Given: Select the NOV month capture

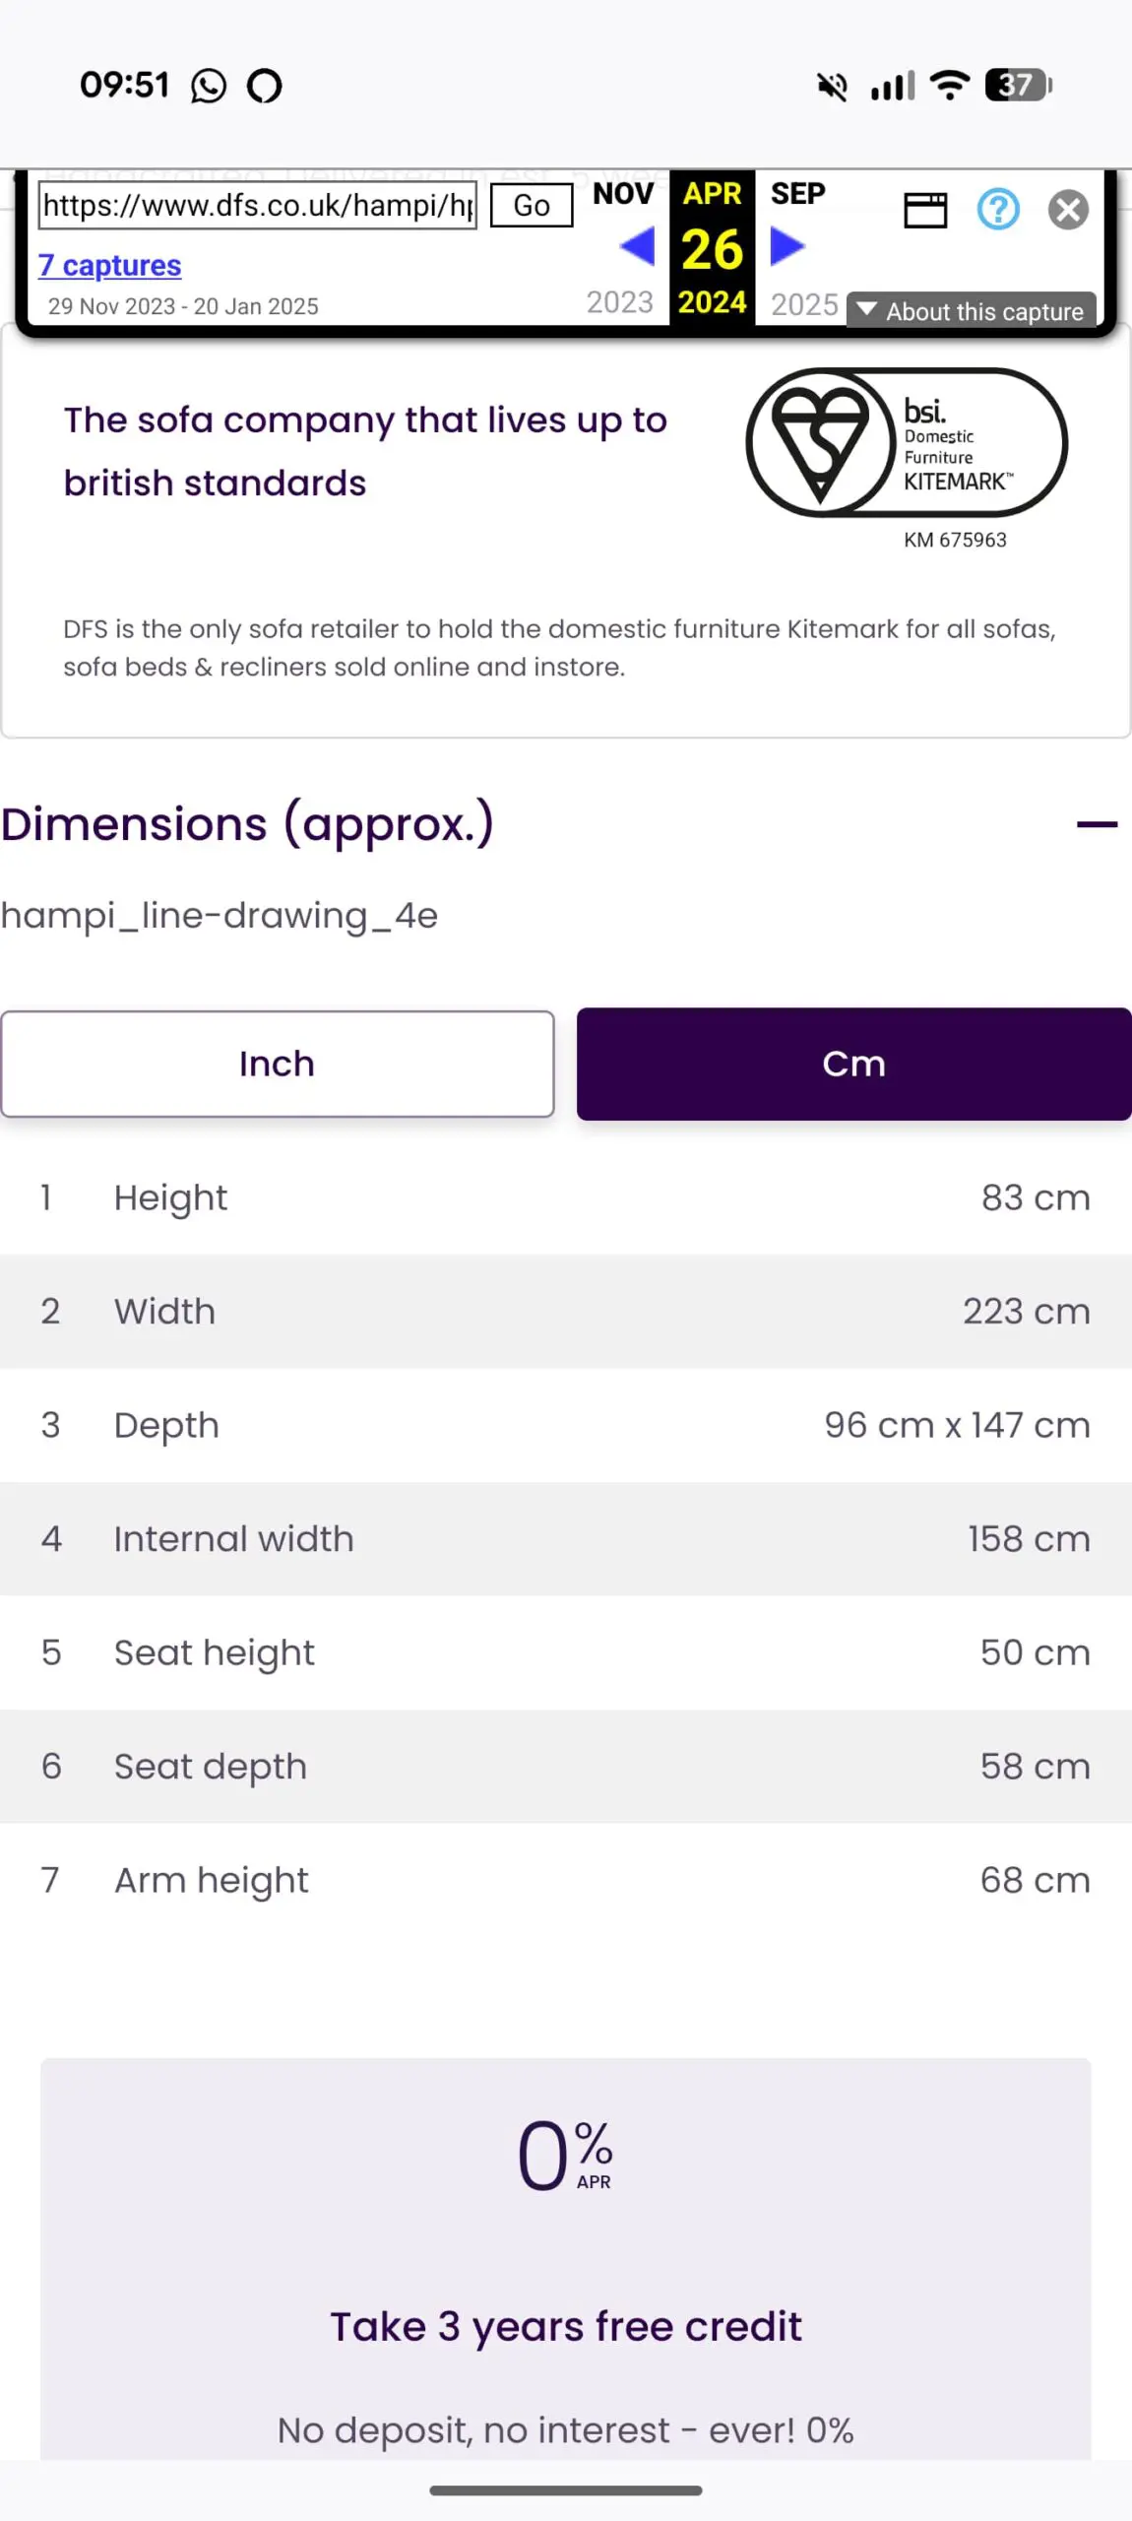Looking at the screenshot, I should pyautogui.click(x=623, y=193).
